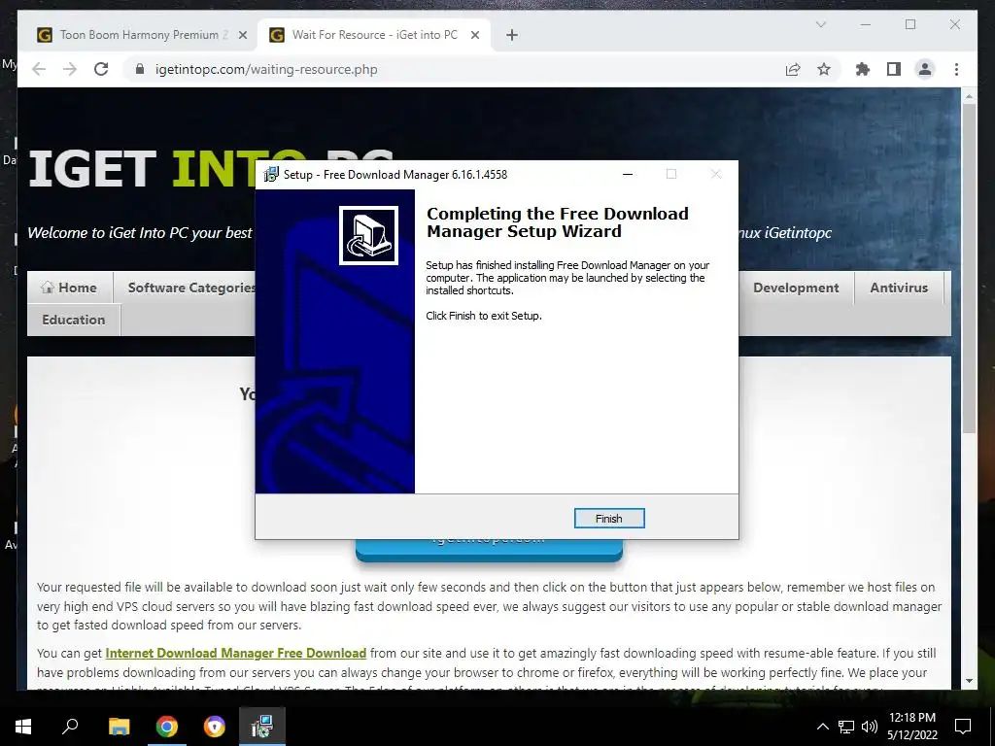Open File Explorer from taskbar
The image size is (995, 746).
point(119,727)
